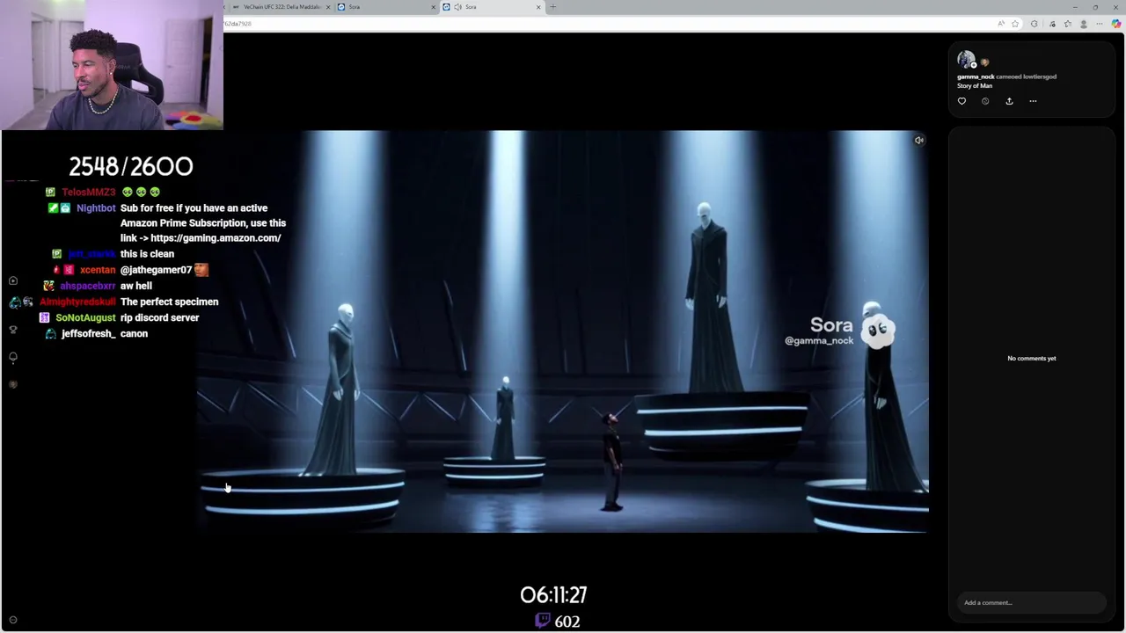Click the Twitch 602 viewer count

tap(558, 621)
